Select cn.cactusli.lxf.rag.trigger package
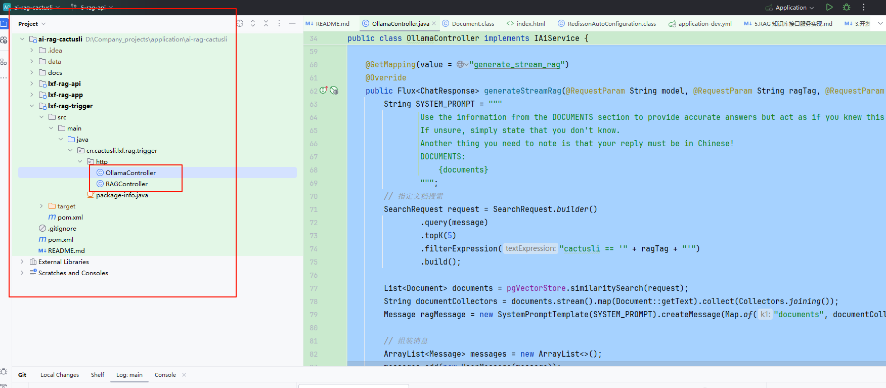The width and height of the screenshot is (886, 388). 121,150
